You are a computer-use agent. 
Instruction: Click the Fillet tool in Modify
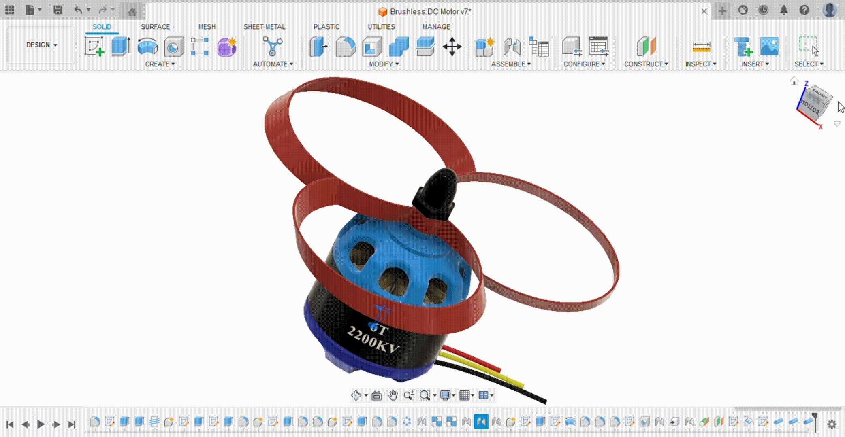pos(345,47)
